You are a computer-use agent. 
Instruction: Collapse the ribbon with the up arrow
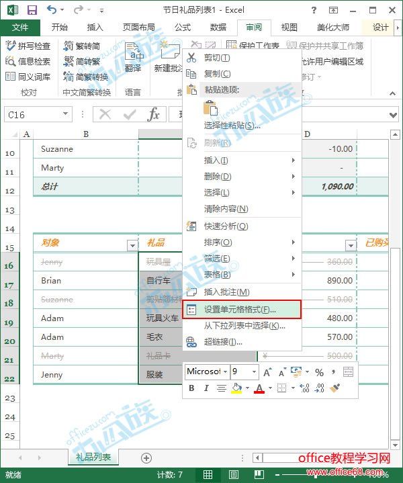392,93
